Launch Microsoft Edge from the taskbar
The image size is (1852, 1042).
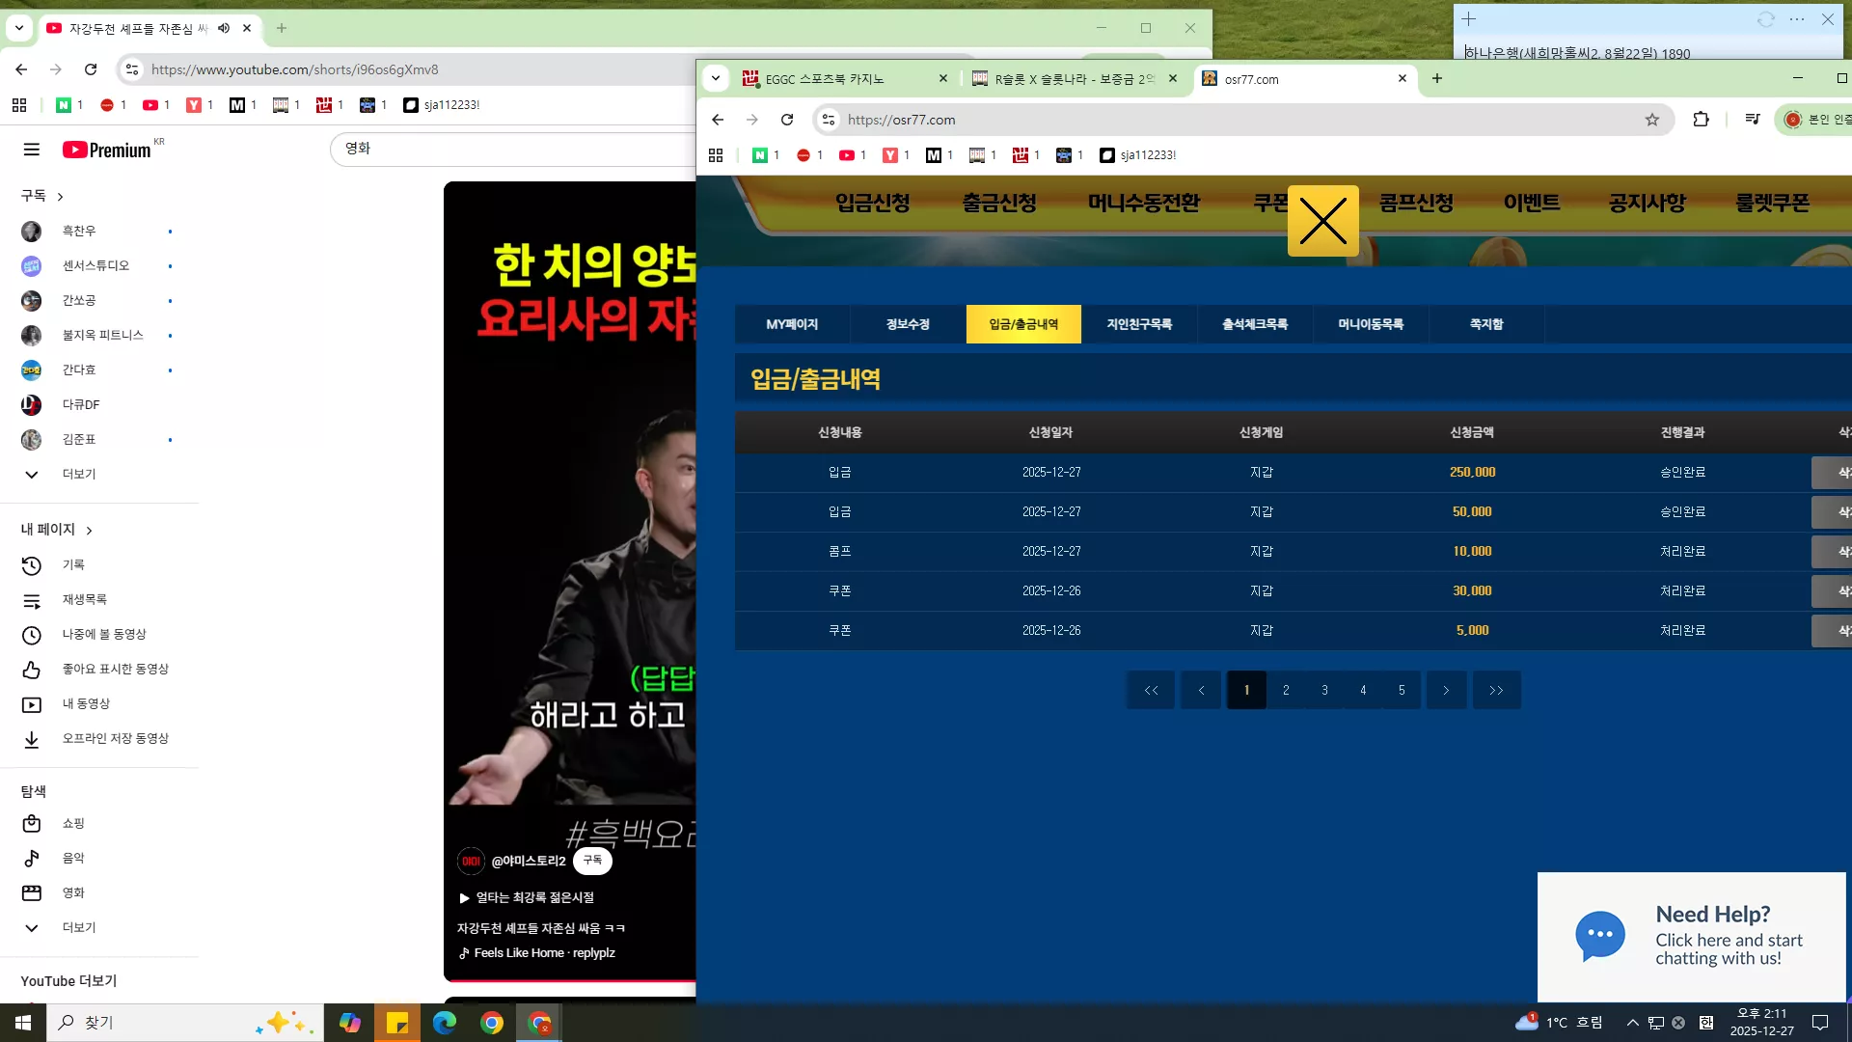(x=445, y=1023)
